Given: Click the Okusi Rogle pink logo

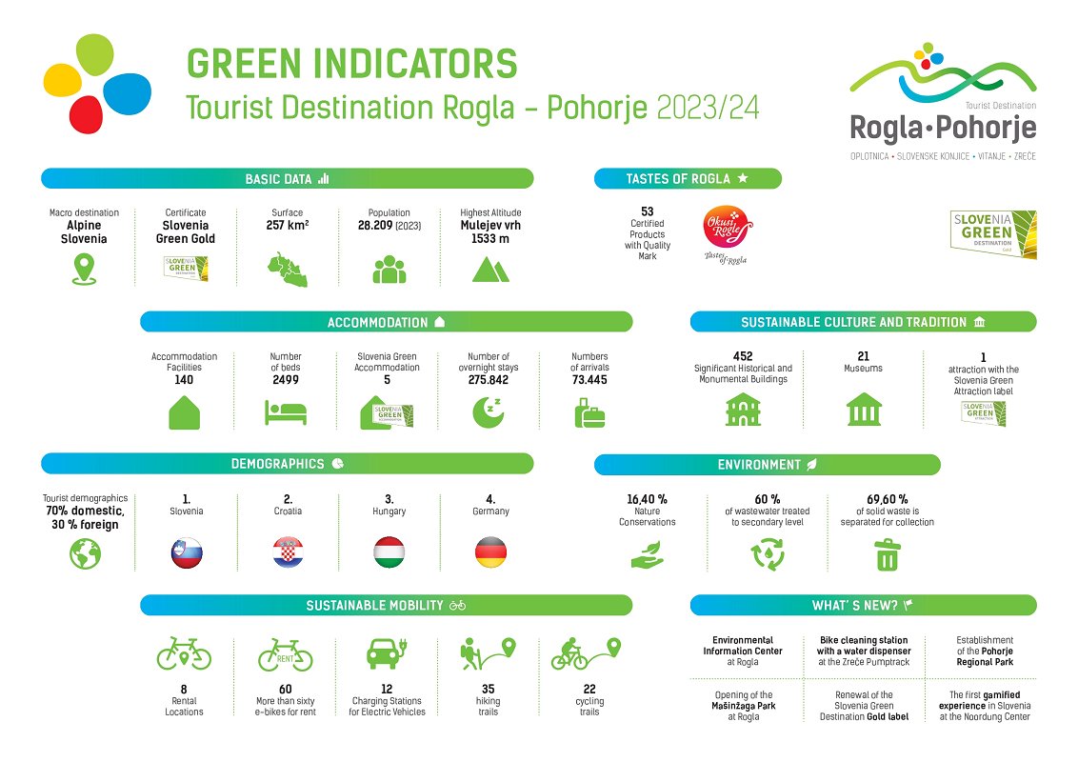Looking at the screenshot, I should pos(727,230).
